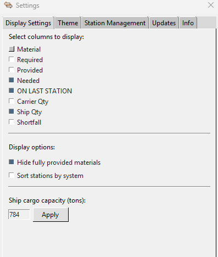
Task: Click the ship cargo capacity field
Action: coord(19,214)
